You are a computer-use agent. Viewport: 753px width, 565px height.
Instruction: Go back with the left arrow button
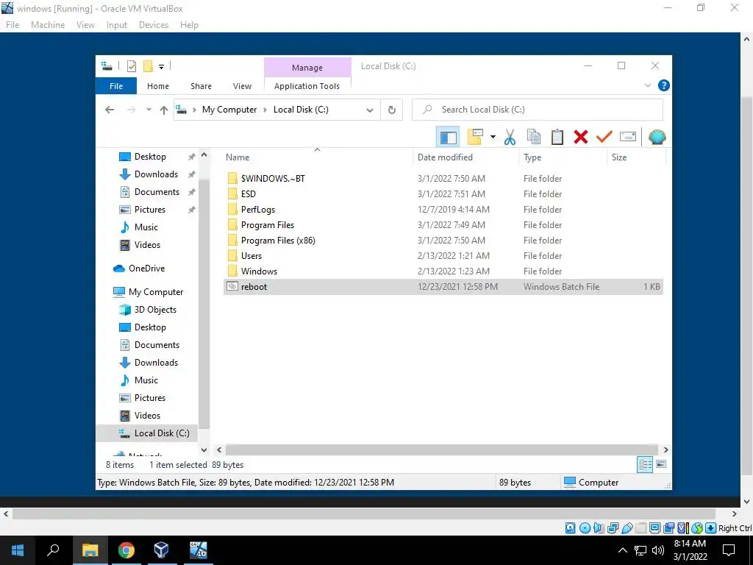110,110
